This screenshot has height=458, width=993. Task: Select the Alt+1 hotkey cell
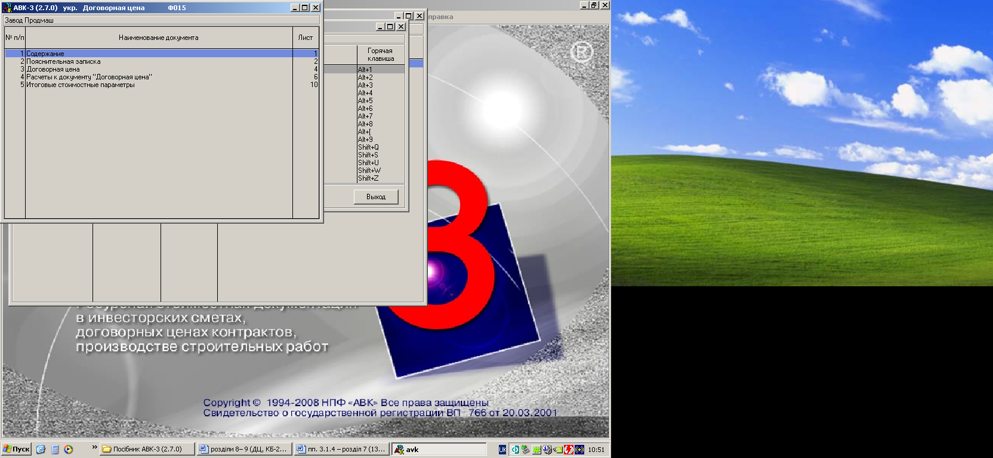click(x=381, y=70)
